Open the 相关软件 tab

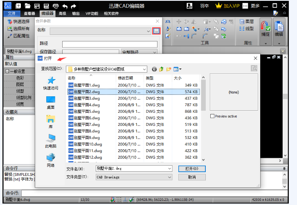(111, 14)
